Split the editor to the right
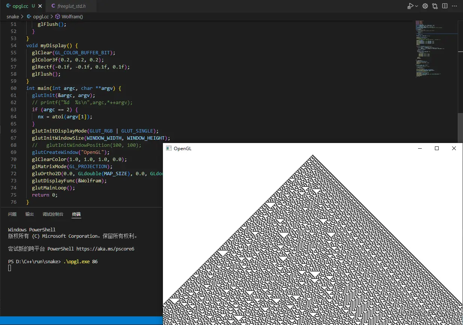Image resolution: width=463 pixels, height=325 pixels. coord(445,6)
